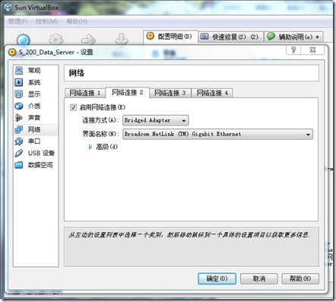Image resolution: width=336 pixels, height=302 pixels.
Task: Click the 介质 disc icon in sidebar
Action: click(x=19, y=106)
